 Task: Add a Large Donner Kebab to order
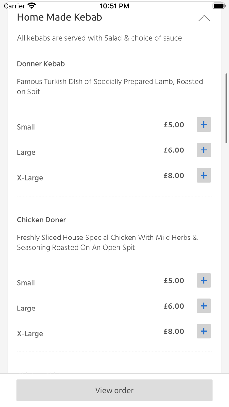203,150
